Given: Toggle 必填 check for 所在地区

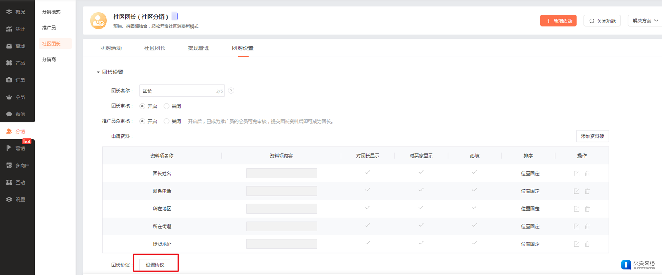Looking at the screenshot, I should [474, 208].
